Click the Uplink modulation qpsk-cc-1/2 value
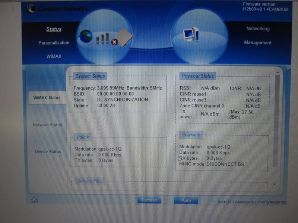298x223 pixels. (110, 149)
